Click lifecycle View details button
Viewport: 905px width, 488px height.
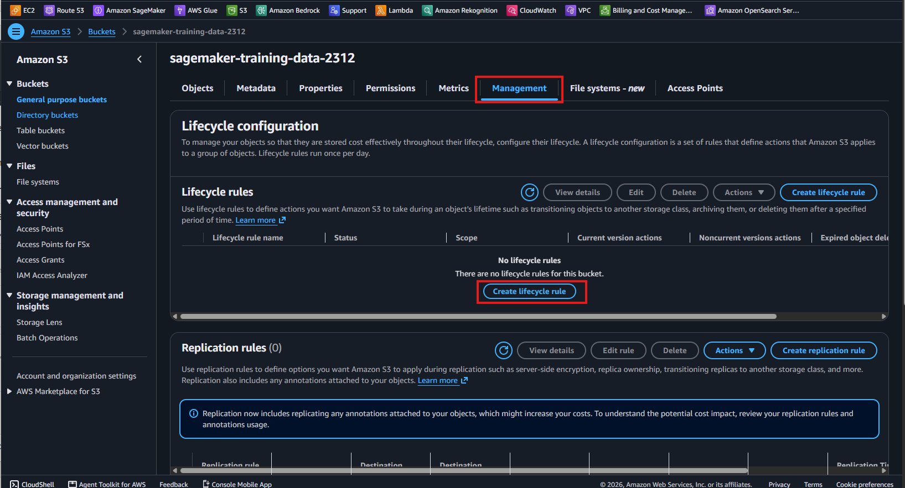click(577, 192)
